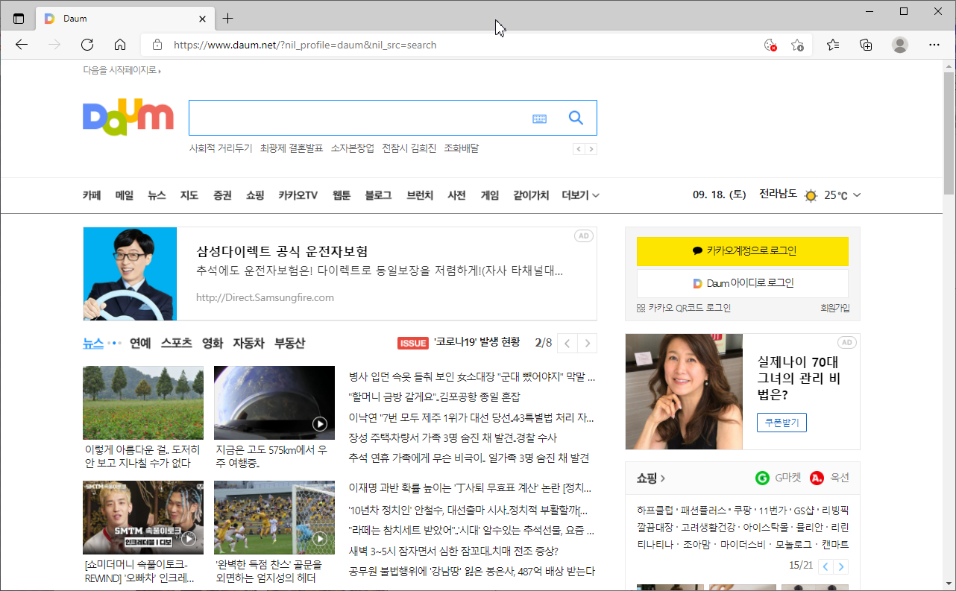Switch to the 영화 news tab
This screenshot has width=956, height=591.
(213, 344)
